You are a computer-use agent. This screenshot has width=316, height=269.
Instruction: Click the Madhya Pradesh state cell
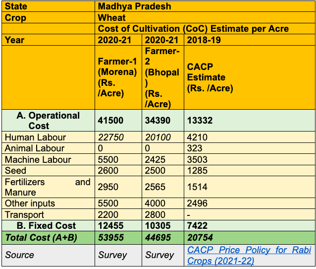(x=134, y=6)
